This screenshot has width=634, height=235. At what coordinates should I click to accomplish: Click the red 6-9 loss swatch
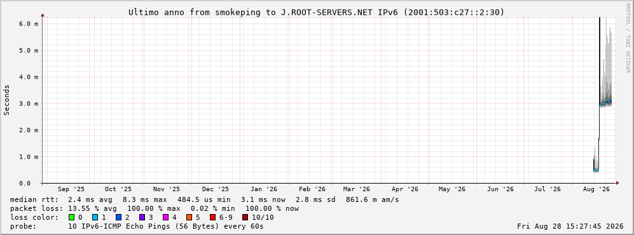coord(212,217)
